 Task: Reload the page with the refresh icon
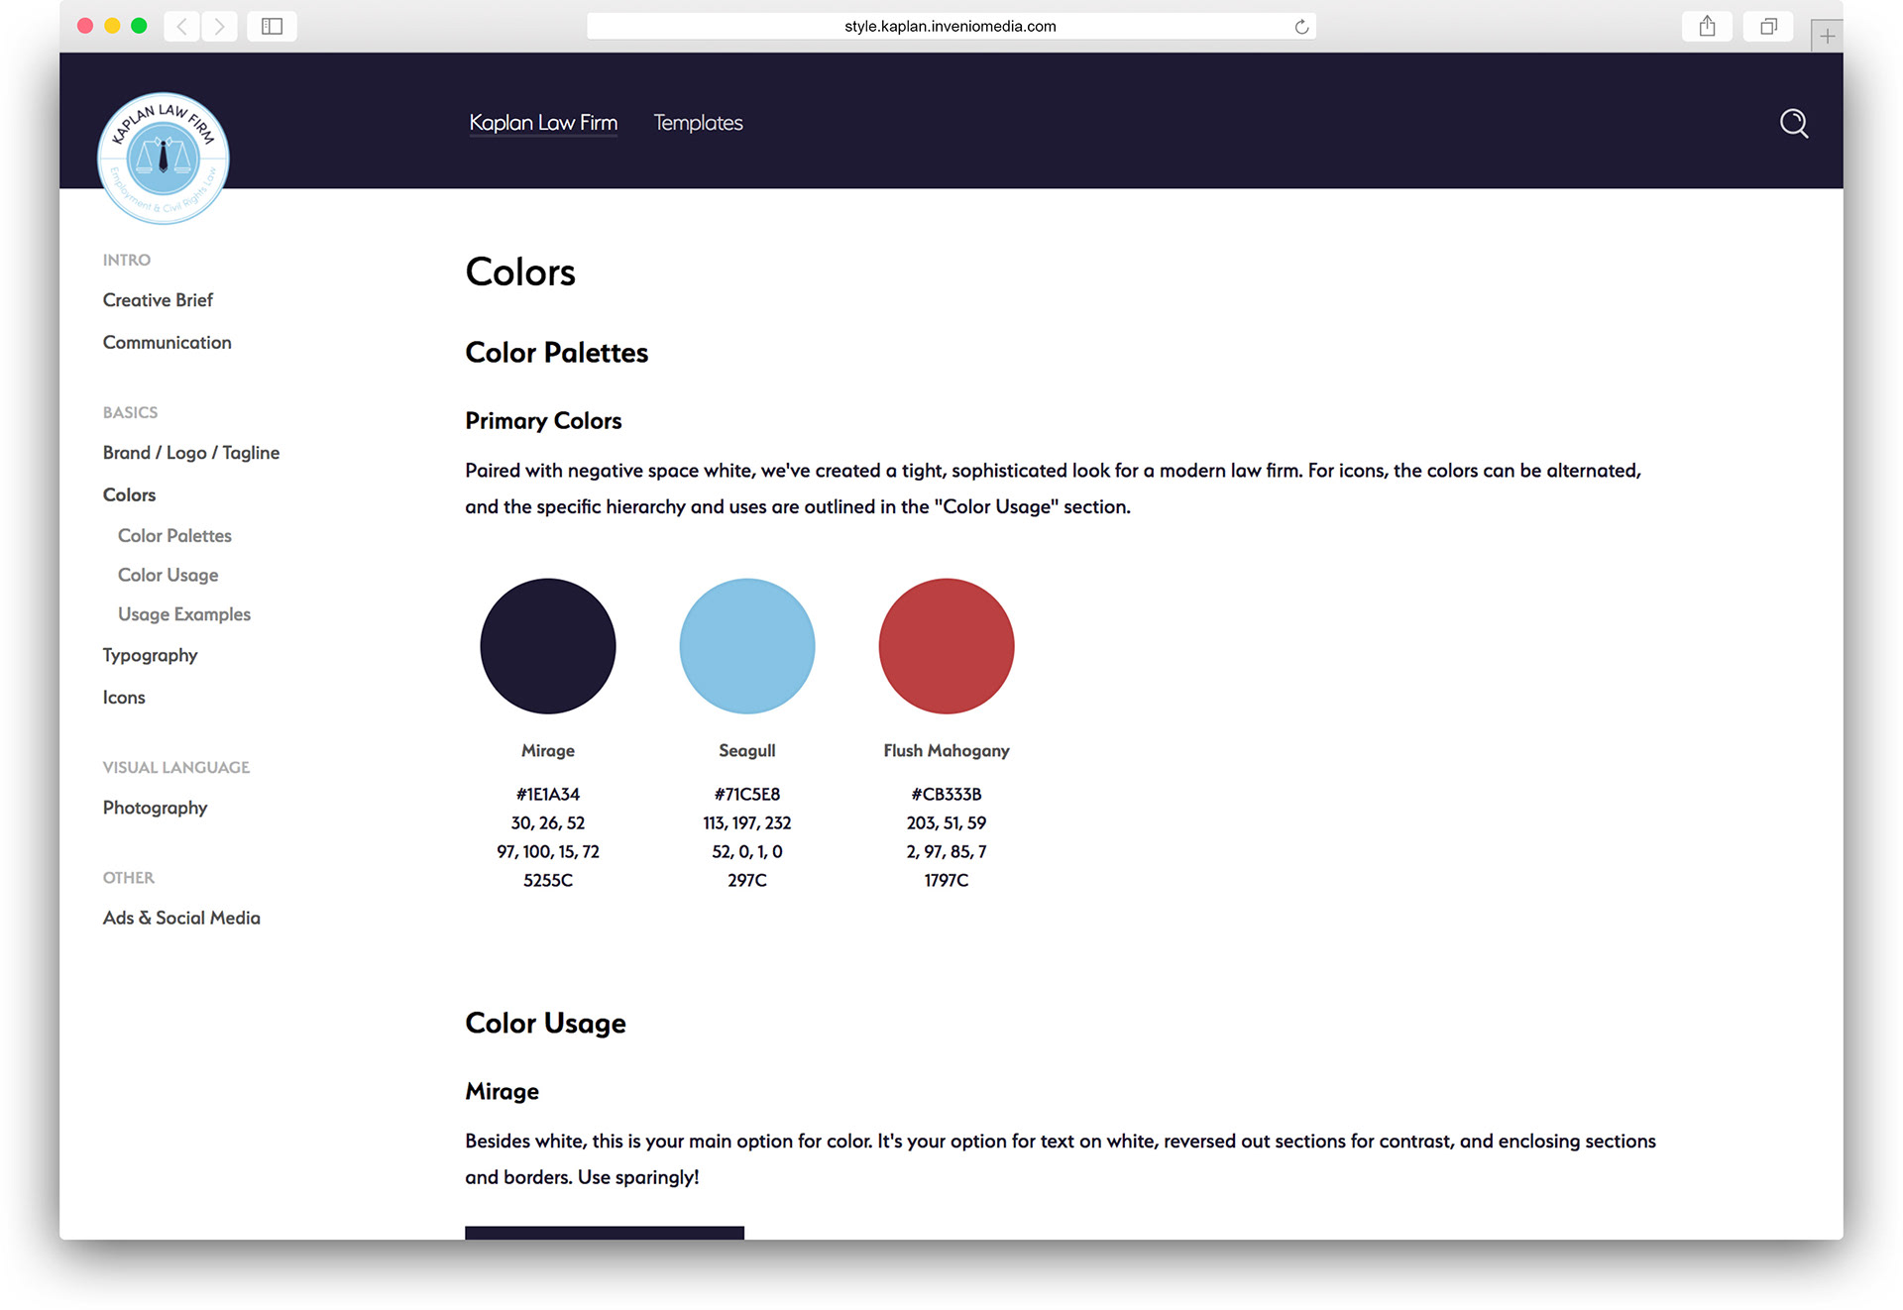[1301, 27]
